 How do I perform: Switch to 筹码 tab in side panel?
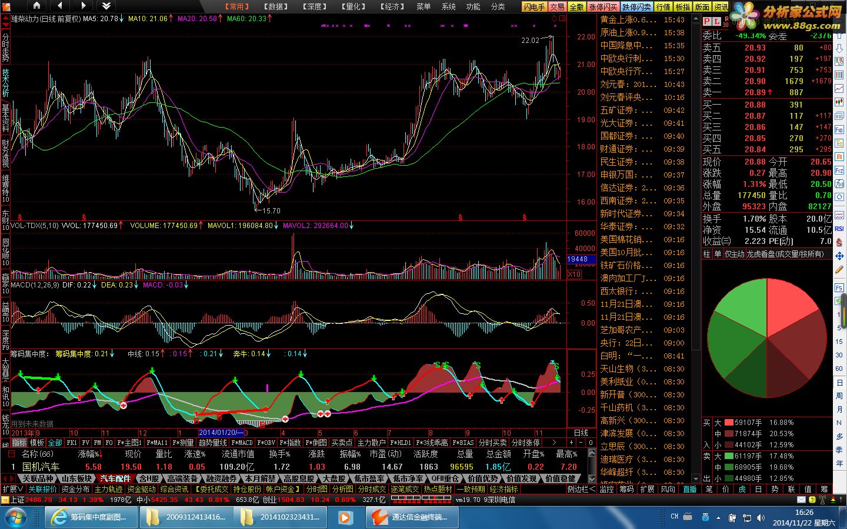click(627, 489)
